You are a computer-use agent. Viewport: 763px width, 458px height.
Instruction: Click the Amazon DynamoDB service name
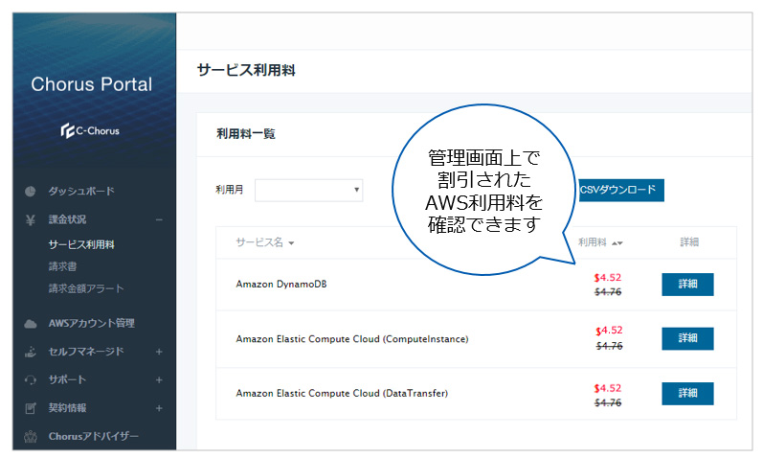(x=281, y=284)
